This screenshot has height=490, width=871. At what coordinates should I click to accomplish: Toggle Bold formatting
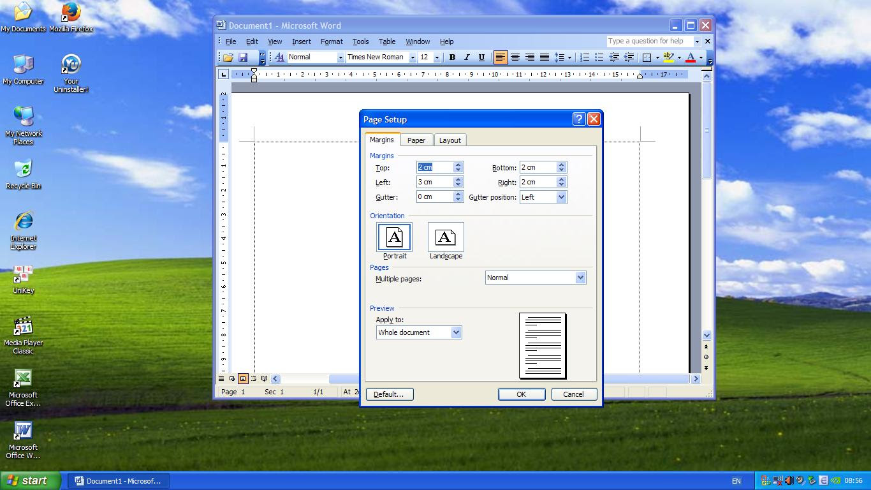(x=452, y=57)
